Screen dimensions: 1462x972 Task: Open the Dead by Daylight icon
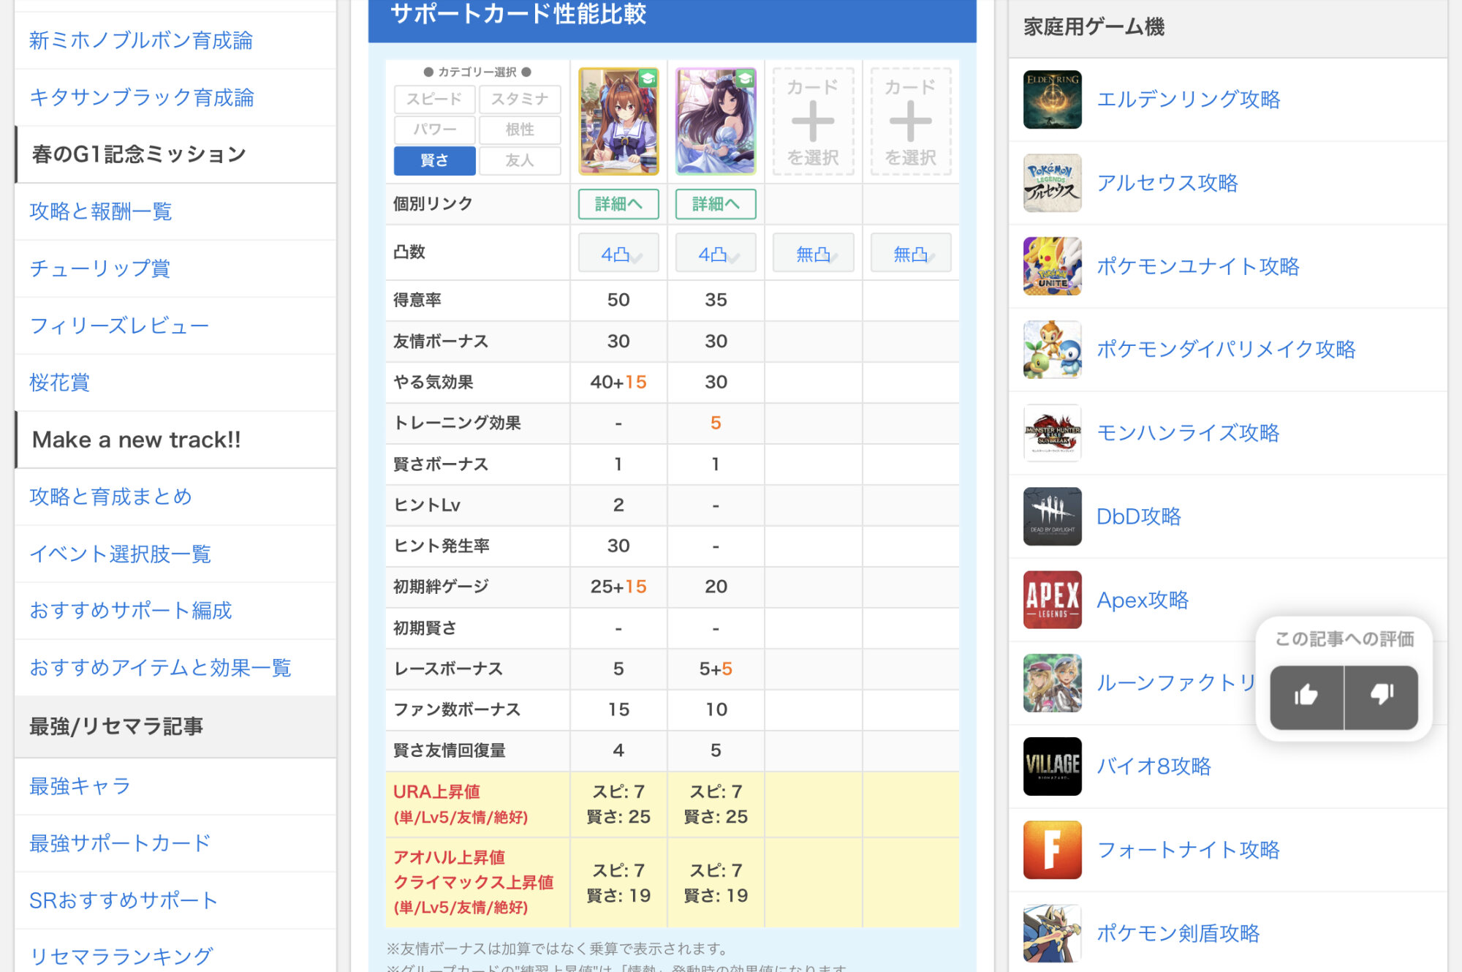coord(1052,516)
